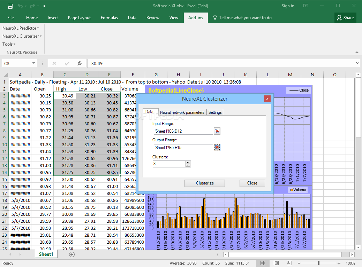Expand the NeuroXL Clusterizer menu
Image resolution: width=362 pixels, height=267 pixels.
click(22, 36)
